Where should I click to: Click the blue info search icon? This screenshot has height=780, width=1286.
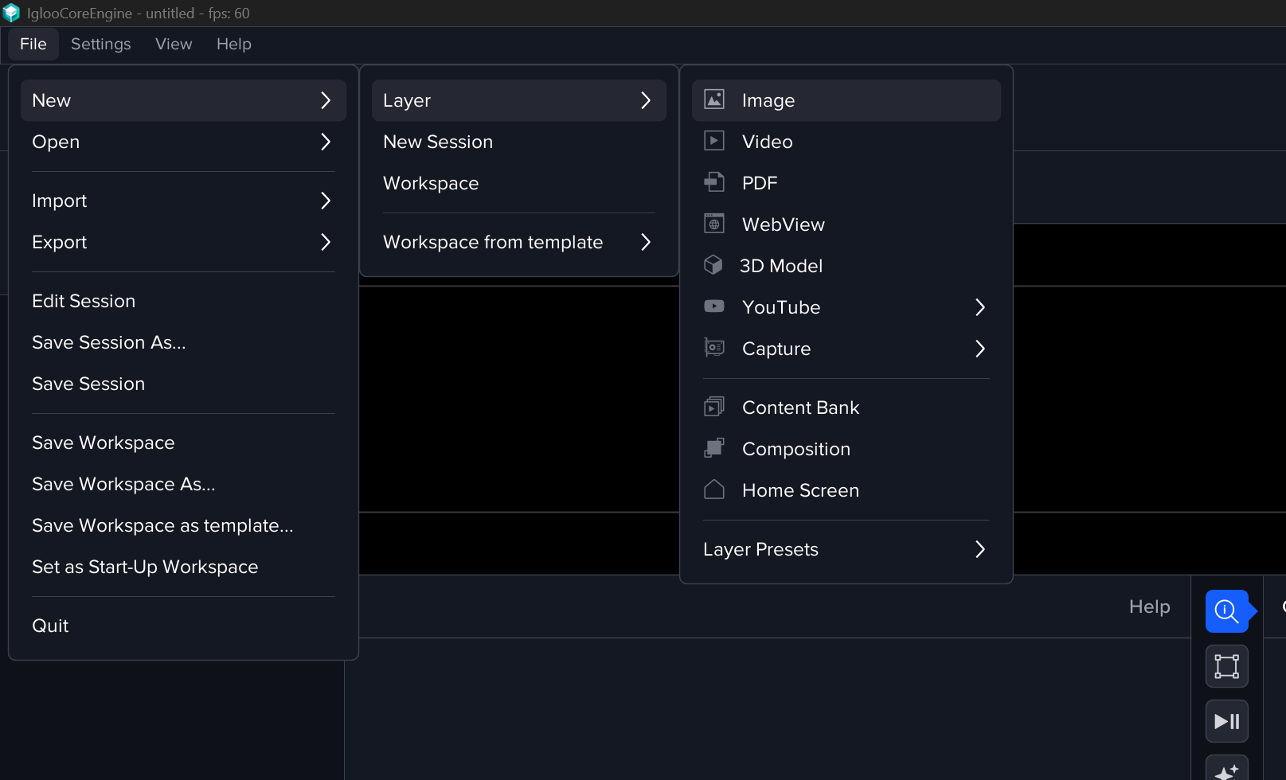[x=1226, y=611]
